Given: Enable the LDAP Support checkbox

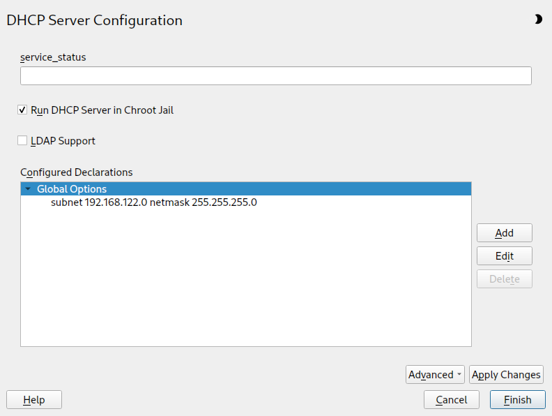Looking at the screenshot, I should [23, 141].
